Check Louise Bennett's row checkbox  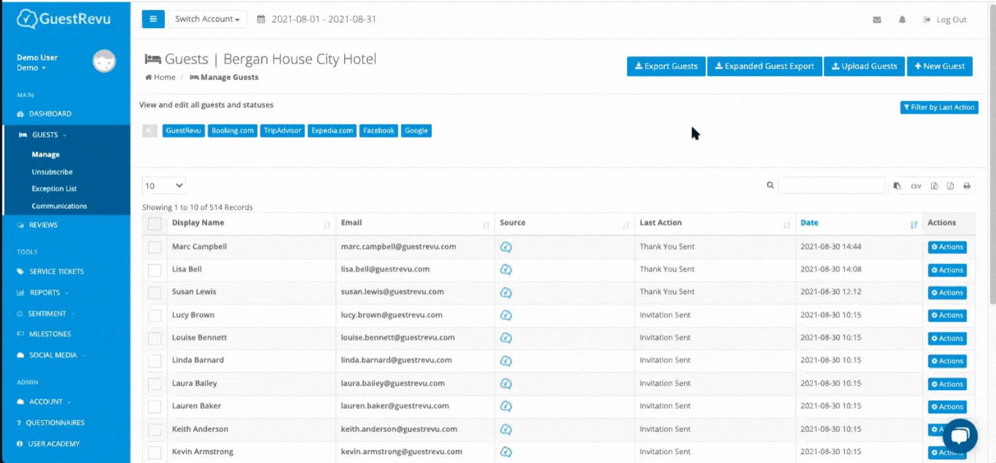(155, 338)
